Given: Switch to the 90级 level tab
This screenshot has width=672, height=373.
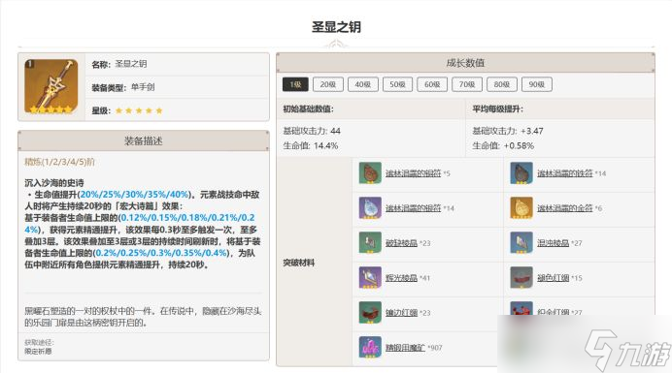Looking at the screenshot, I should coord(537,84).
